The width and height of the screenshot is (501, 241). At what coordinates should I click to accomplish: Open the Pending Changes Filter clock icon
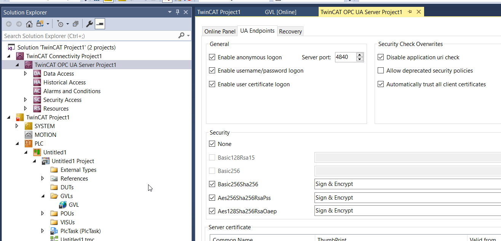point(61,24)
